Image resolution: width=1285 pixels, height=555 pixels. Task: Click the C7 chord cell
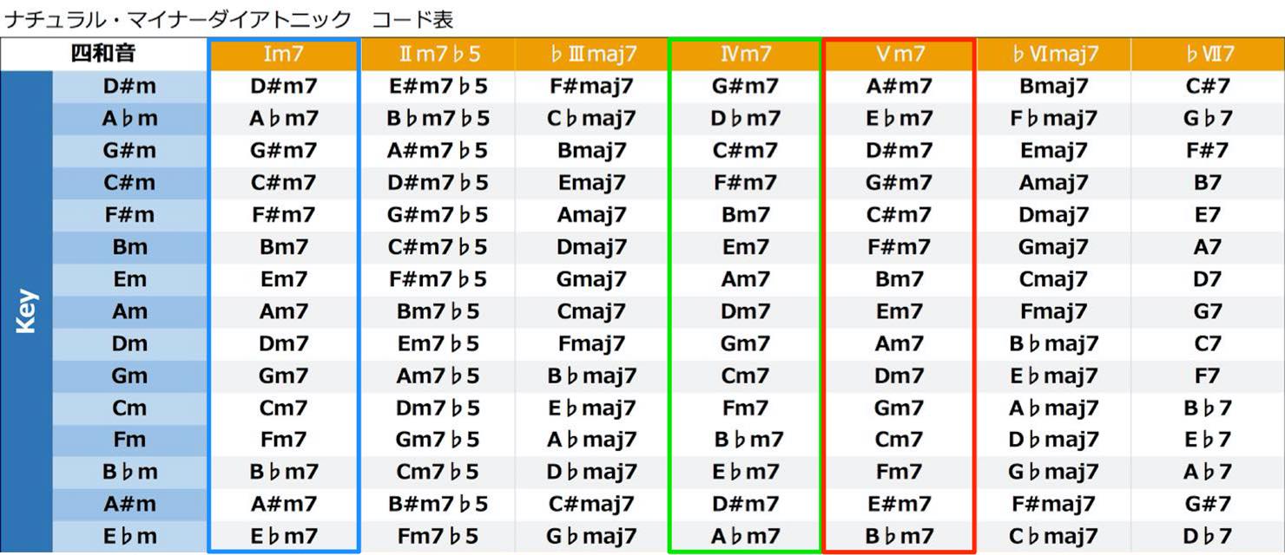1208,343
